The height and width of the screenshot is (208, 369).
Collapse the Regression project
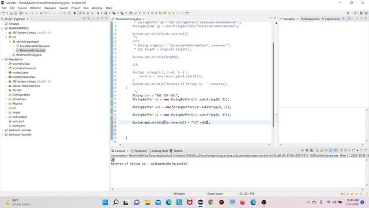click(x=2, y=59)
